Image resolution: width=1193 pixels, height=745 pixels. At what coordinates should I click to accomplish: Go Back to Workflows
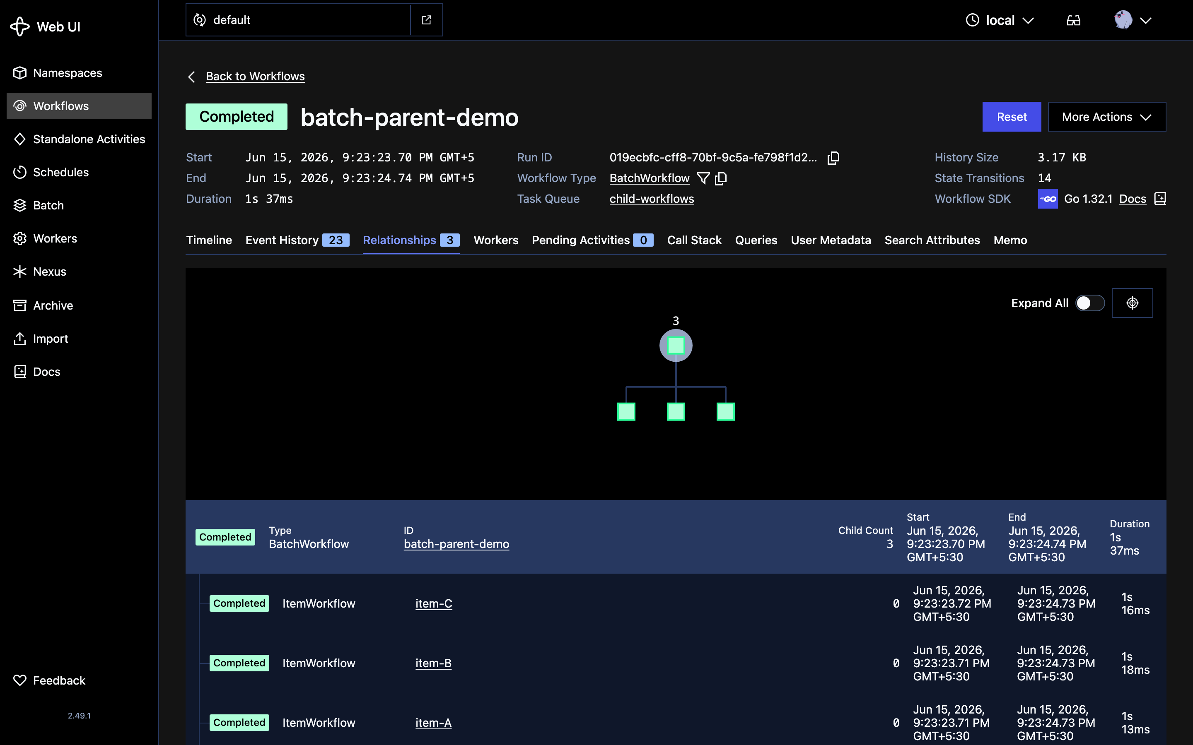[x=255, y=77]
